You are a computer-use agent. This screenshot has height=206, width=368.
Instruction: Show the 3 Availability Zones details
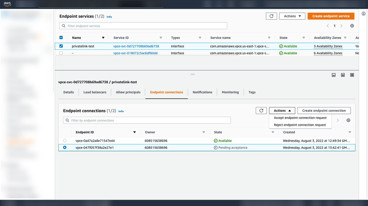328,46
